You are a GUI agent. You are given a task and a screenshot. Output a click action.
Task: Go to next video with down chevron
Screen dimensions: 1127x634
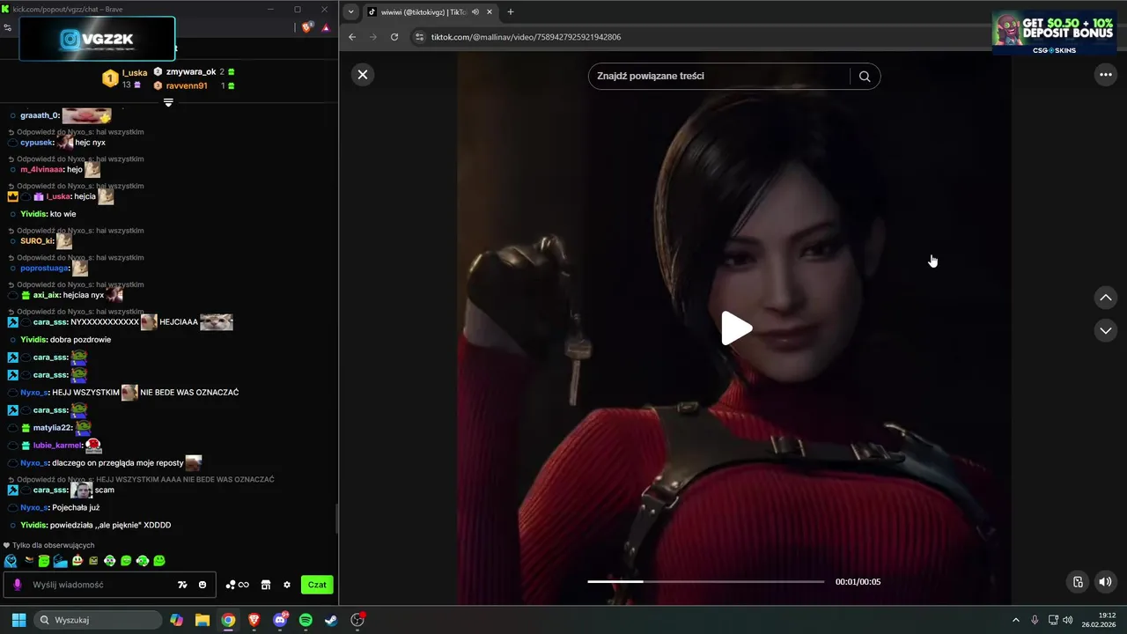pos(1106,330)
